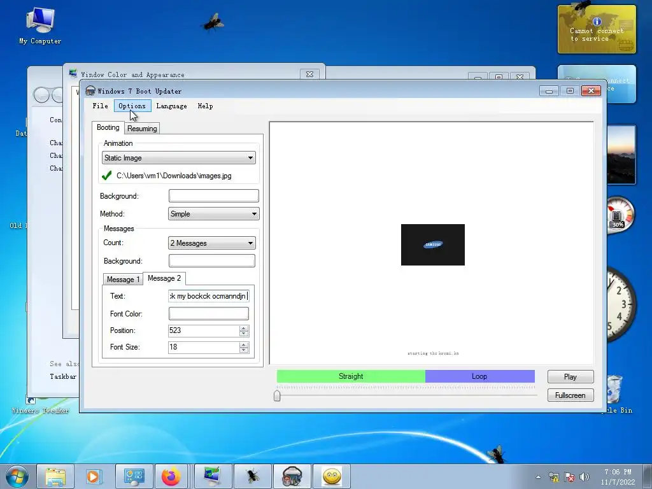Click the network tray icon
This screenshot has height=489, width=652.
pos(554,477)
